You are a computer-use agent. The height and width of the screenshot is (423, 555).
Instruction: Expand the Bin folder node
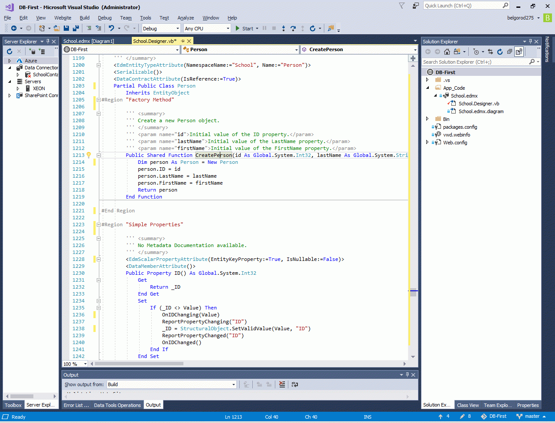(x=428, y=119)
